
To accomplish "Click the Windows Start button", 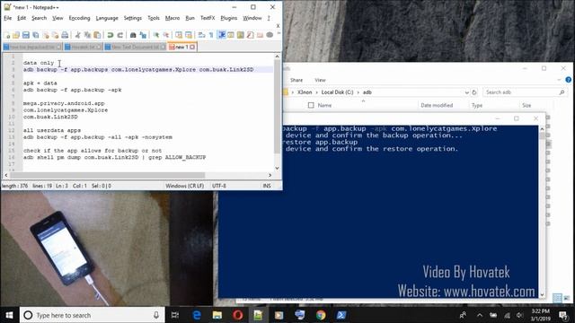I will point(9,315).
